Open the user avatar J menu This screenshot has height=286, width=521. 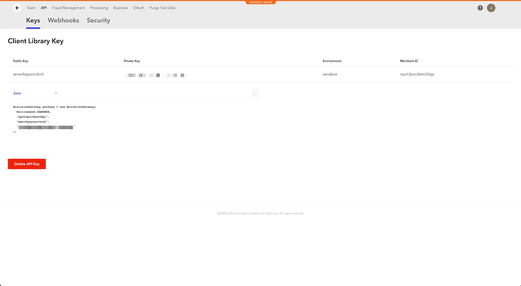click(491, 8)
